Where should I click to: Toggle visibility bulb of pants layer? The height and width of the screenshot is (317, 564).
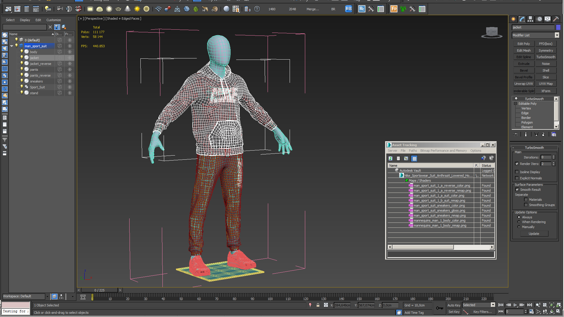21,69
